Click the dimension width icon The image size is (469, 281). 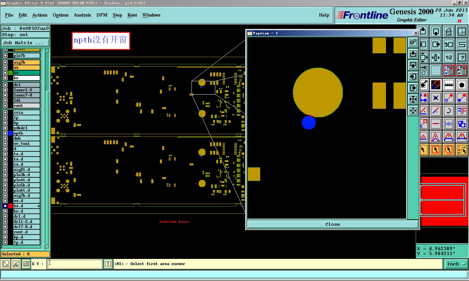click(449, 124)
